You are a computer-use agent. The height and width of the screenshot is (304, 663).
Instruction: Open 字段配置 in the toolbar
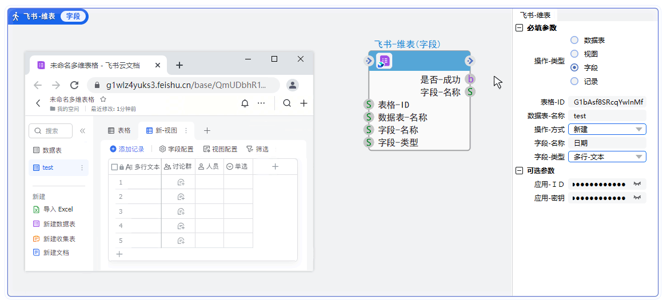(x=176, y=149)
